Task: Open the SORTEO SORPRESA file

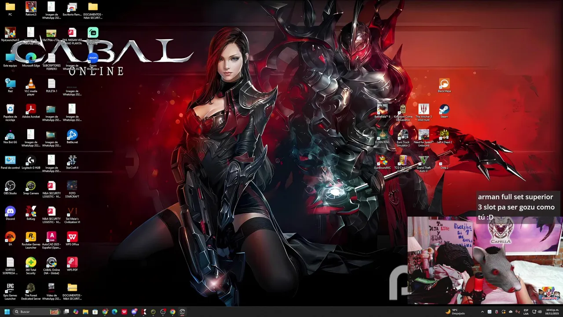Action: point(10,265)
